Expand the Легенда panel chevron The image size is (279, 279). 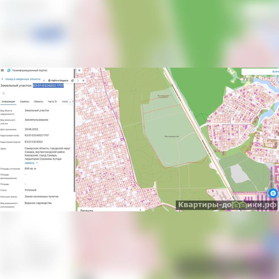140,210
